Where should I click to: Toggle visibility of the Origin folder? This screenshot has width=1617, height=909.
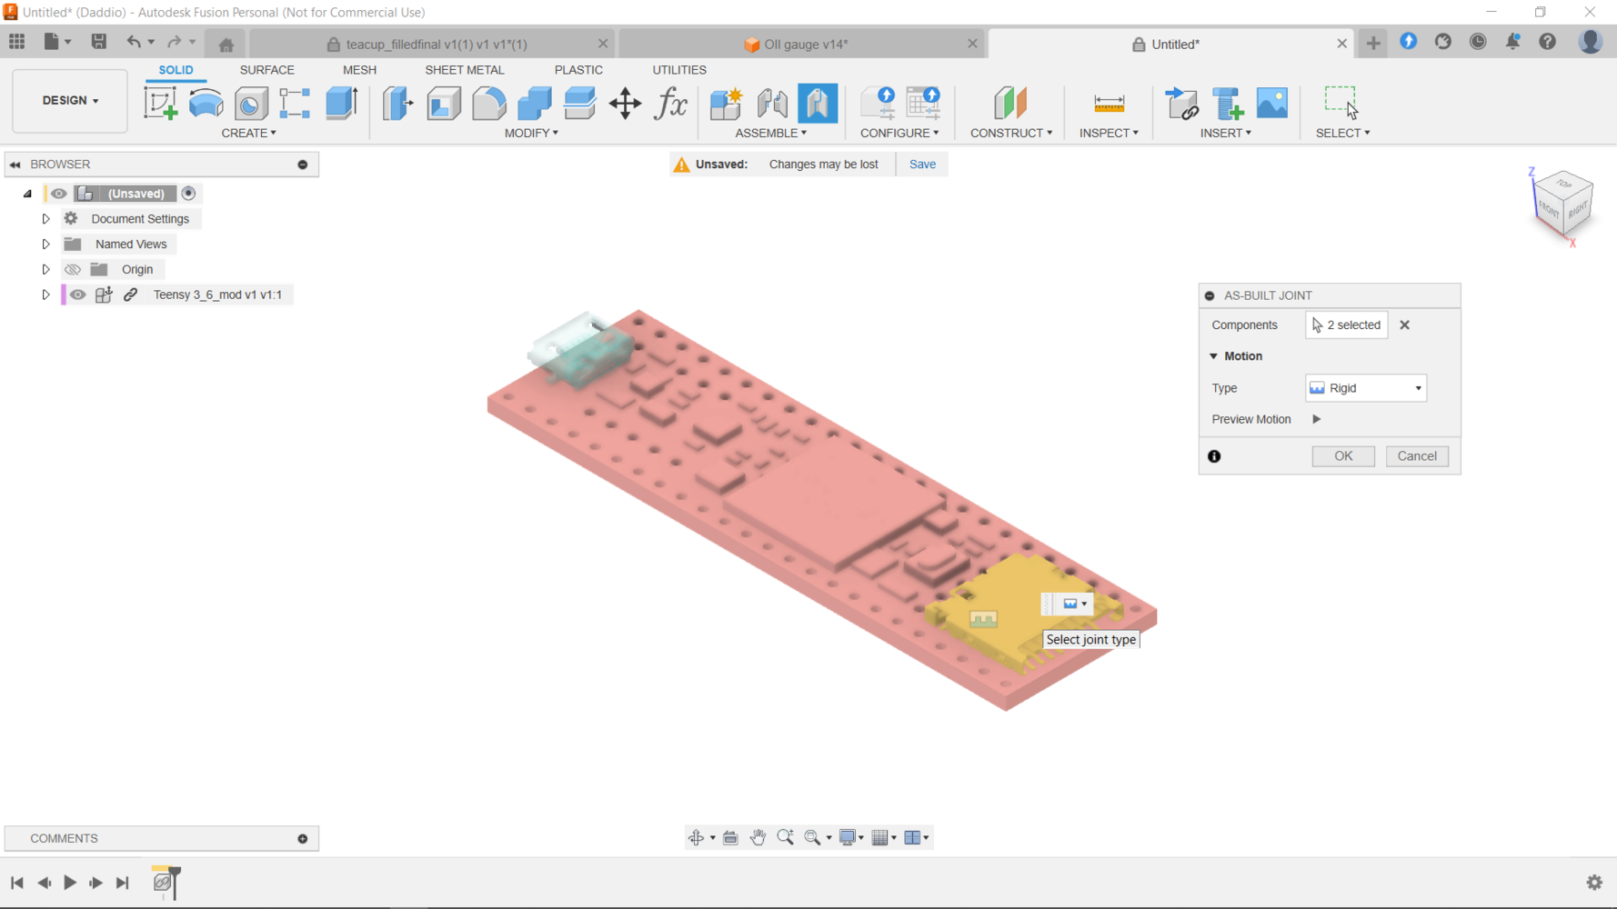[73, 269]
